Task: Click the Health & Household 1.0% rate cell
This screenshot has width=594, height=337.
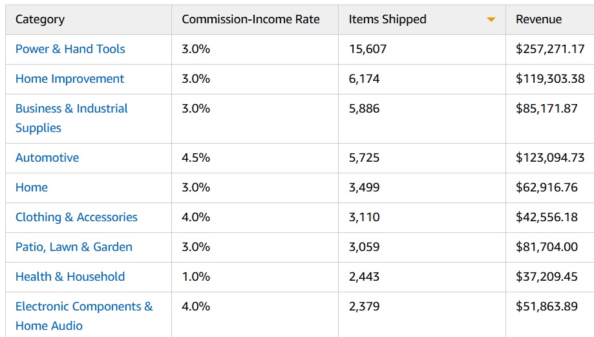Action: pyautogui.click(x=196, y=277)
